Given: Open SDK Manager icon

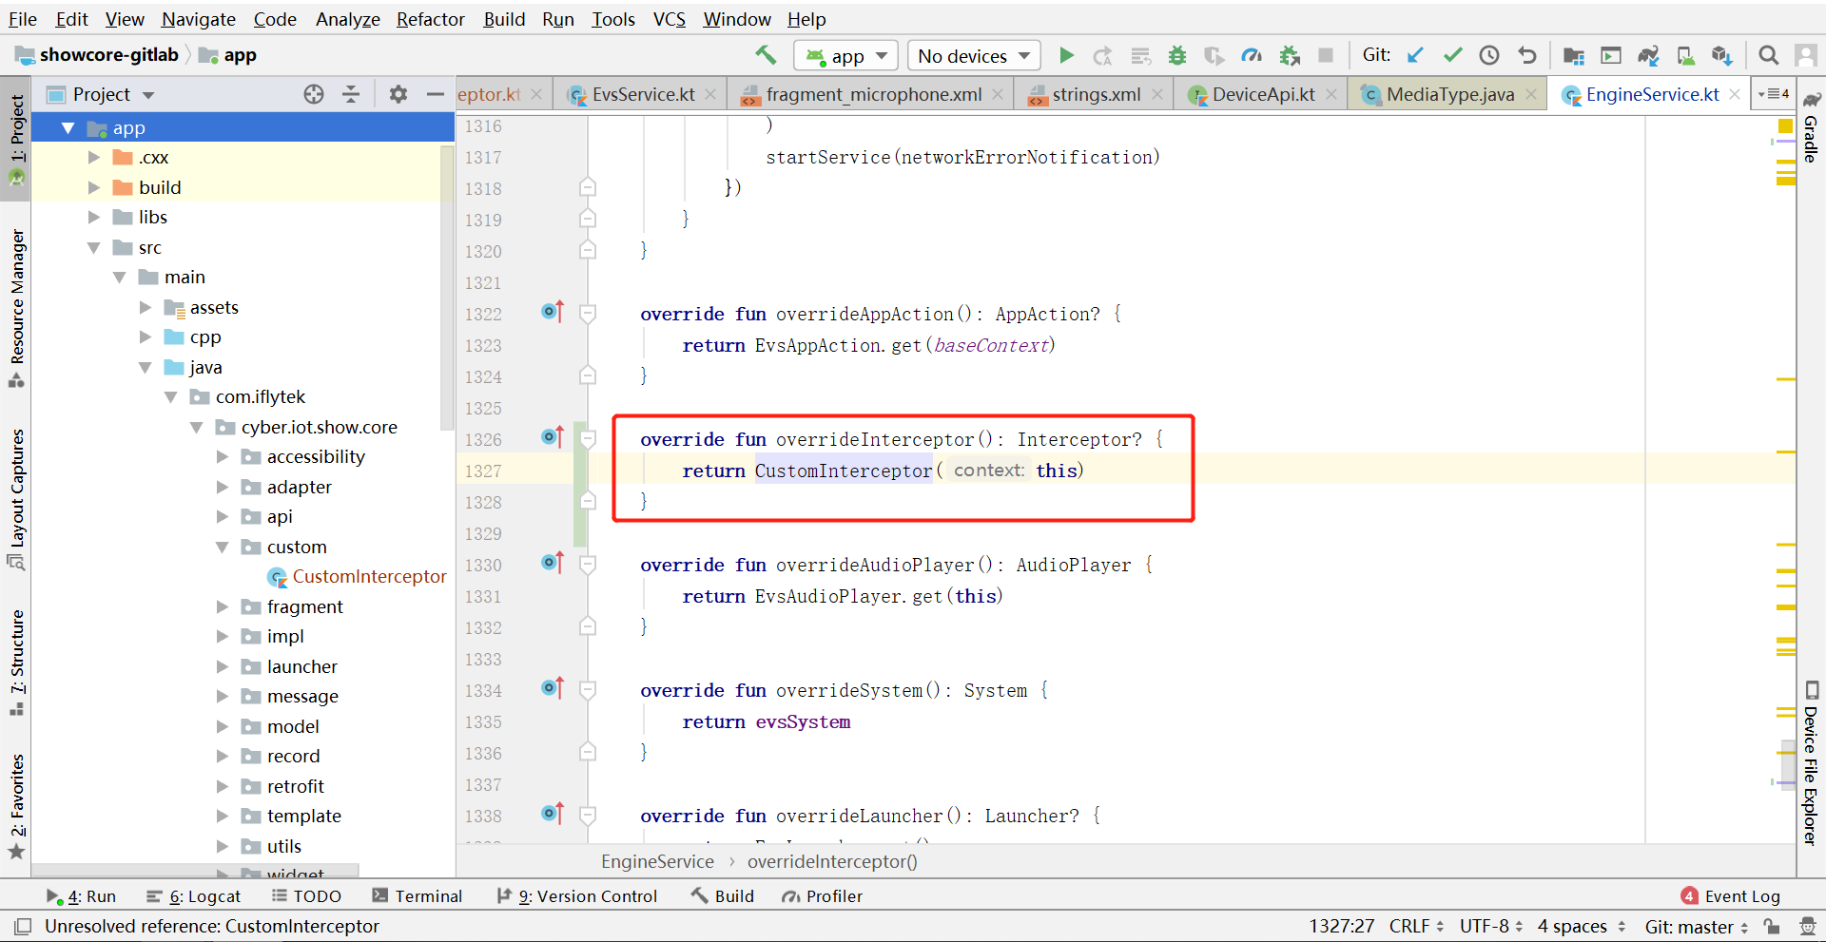Looking at the screenshot, I should 1722,56.
